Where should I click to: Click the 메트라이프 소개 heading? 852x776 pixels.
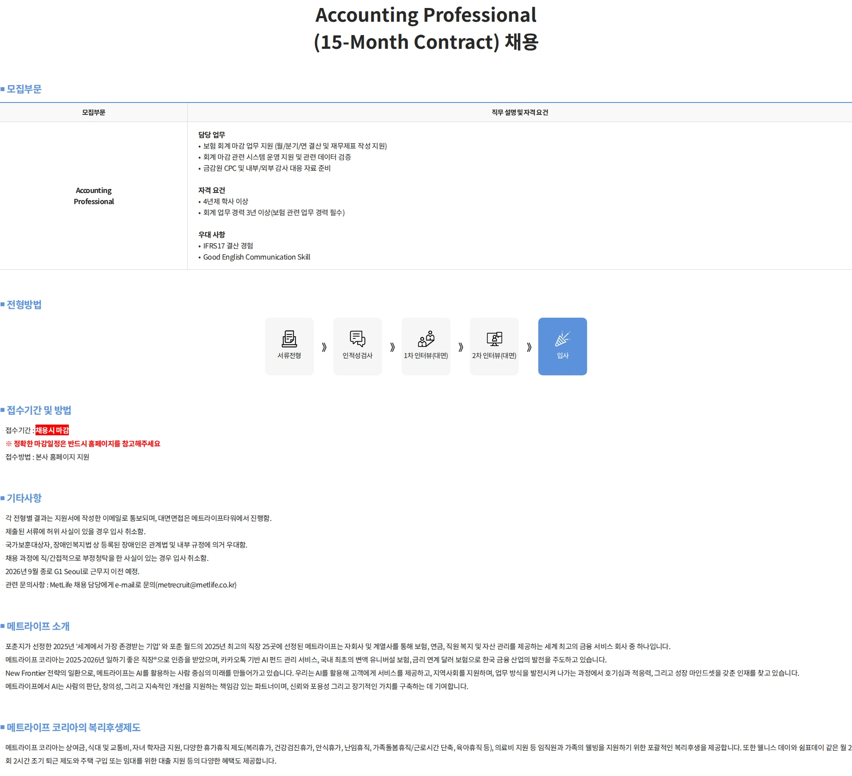pos(38,626)
